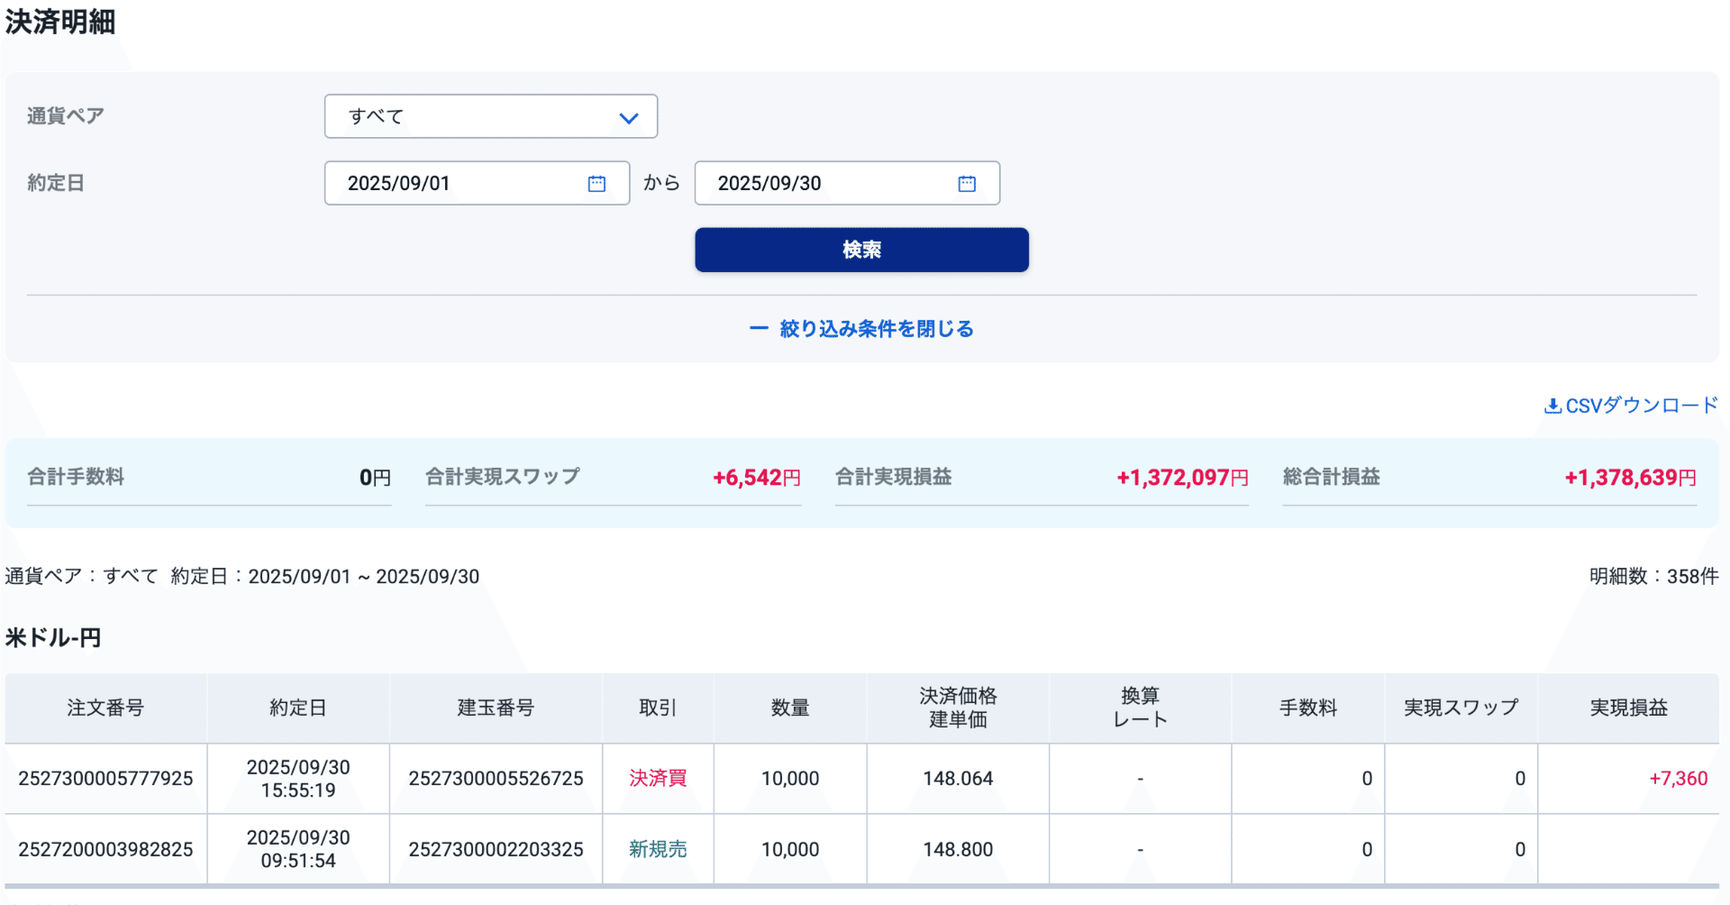Viewport: 1730px width, 905px height.
Task: Click the 検索 search button
Action: point(860,250)
